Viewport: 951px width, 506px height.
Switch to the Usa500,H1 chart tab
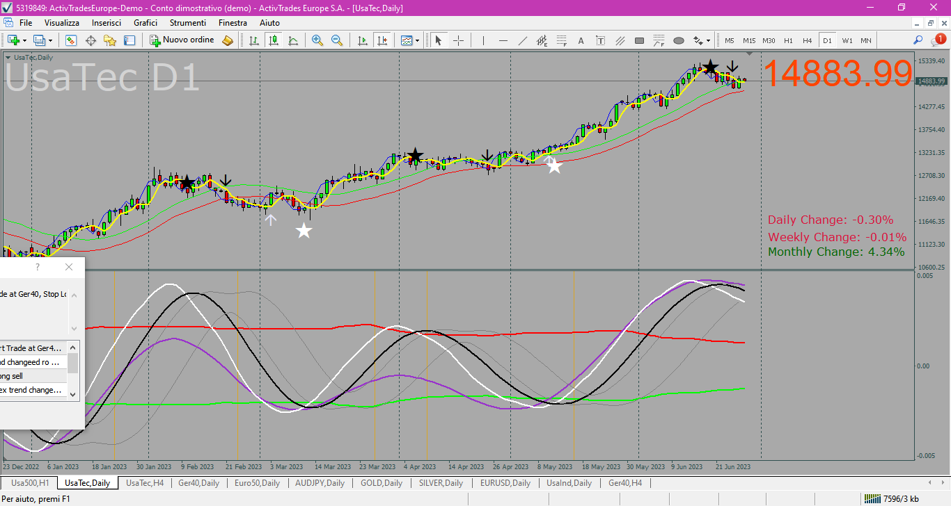pyautogui.click(x=29, y=483)
